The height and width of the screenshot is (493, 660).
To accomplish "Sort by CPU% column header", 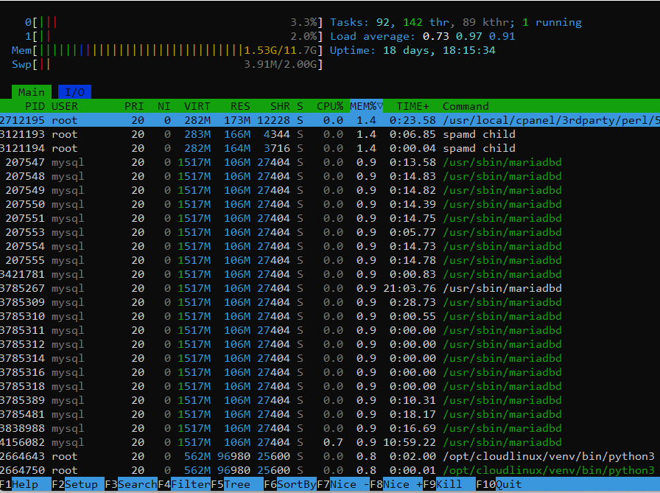I will pos(329,106).
